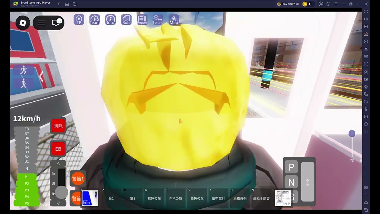Set power notch to P5

[27, 203]
